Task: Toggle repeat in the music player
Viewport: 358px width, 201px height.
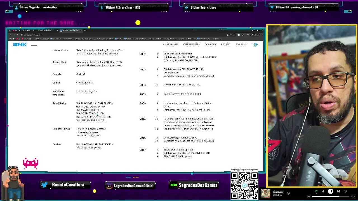Action: pos(345,191)
